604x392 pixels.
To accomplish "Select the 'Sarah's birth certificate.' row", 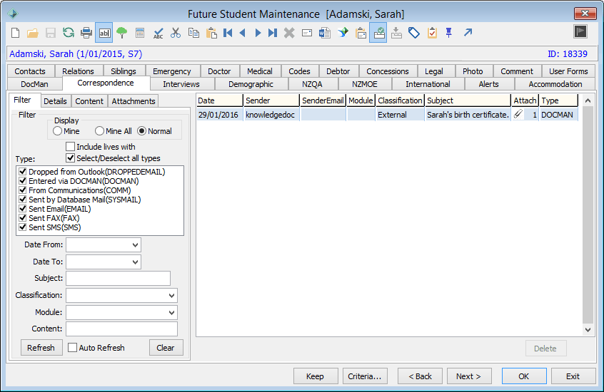I will click(388, 115).
